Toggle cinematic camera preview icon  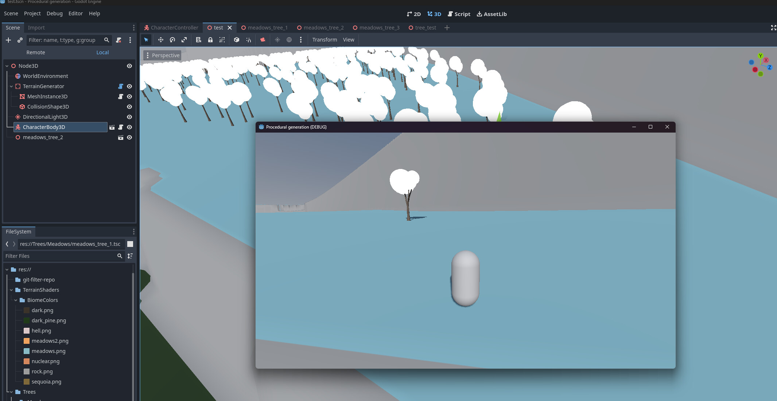click(263, 40)
